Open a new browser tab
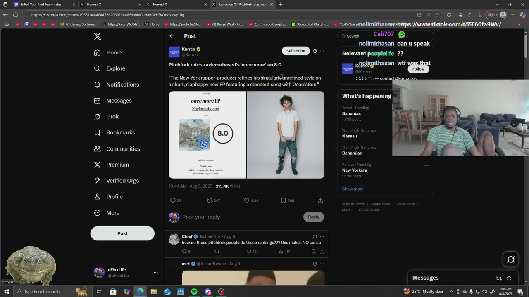This screenshot has width=529, height=297. pos(281,5)
